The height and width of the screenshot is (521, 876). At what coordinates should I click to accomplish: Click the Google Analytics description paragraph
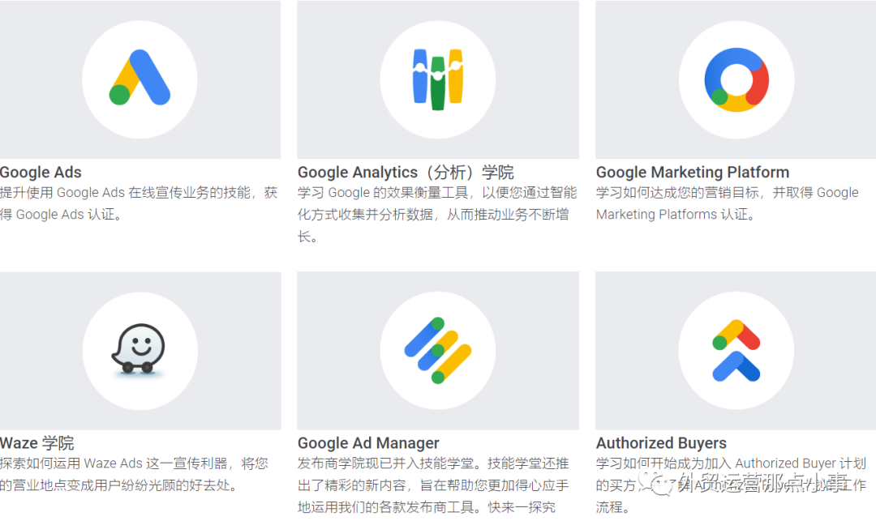437,215
